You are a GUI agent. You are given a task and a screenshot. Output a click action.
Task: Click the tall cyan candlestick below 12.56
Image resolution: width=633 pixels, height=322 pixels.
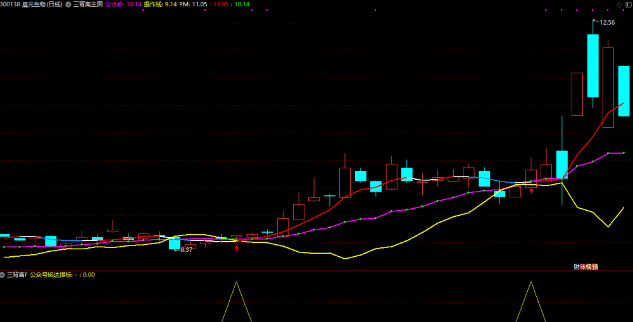593,65
